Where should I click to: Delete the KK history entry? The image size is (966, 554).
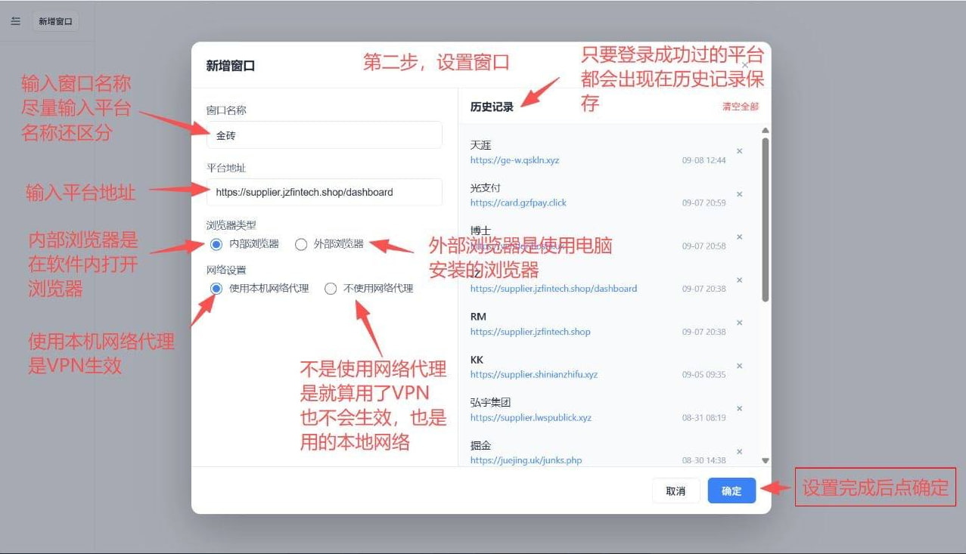coord(740,366)
